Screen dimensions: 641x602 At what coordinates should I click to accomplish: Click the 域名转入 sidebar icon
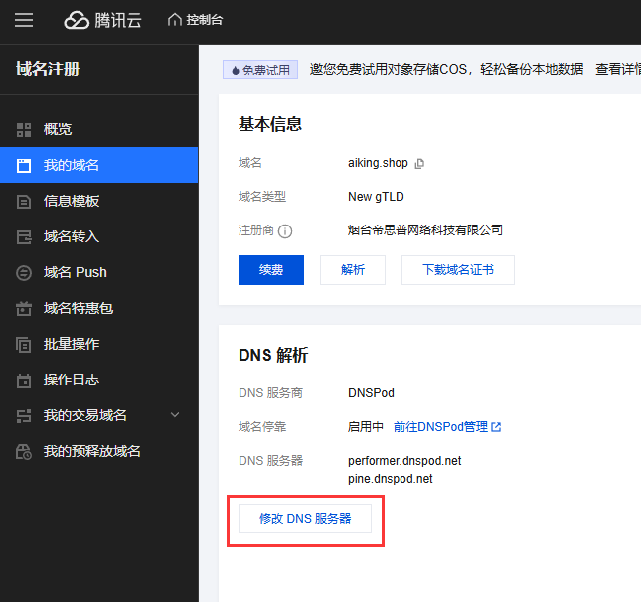pos(24,237)
